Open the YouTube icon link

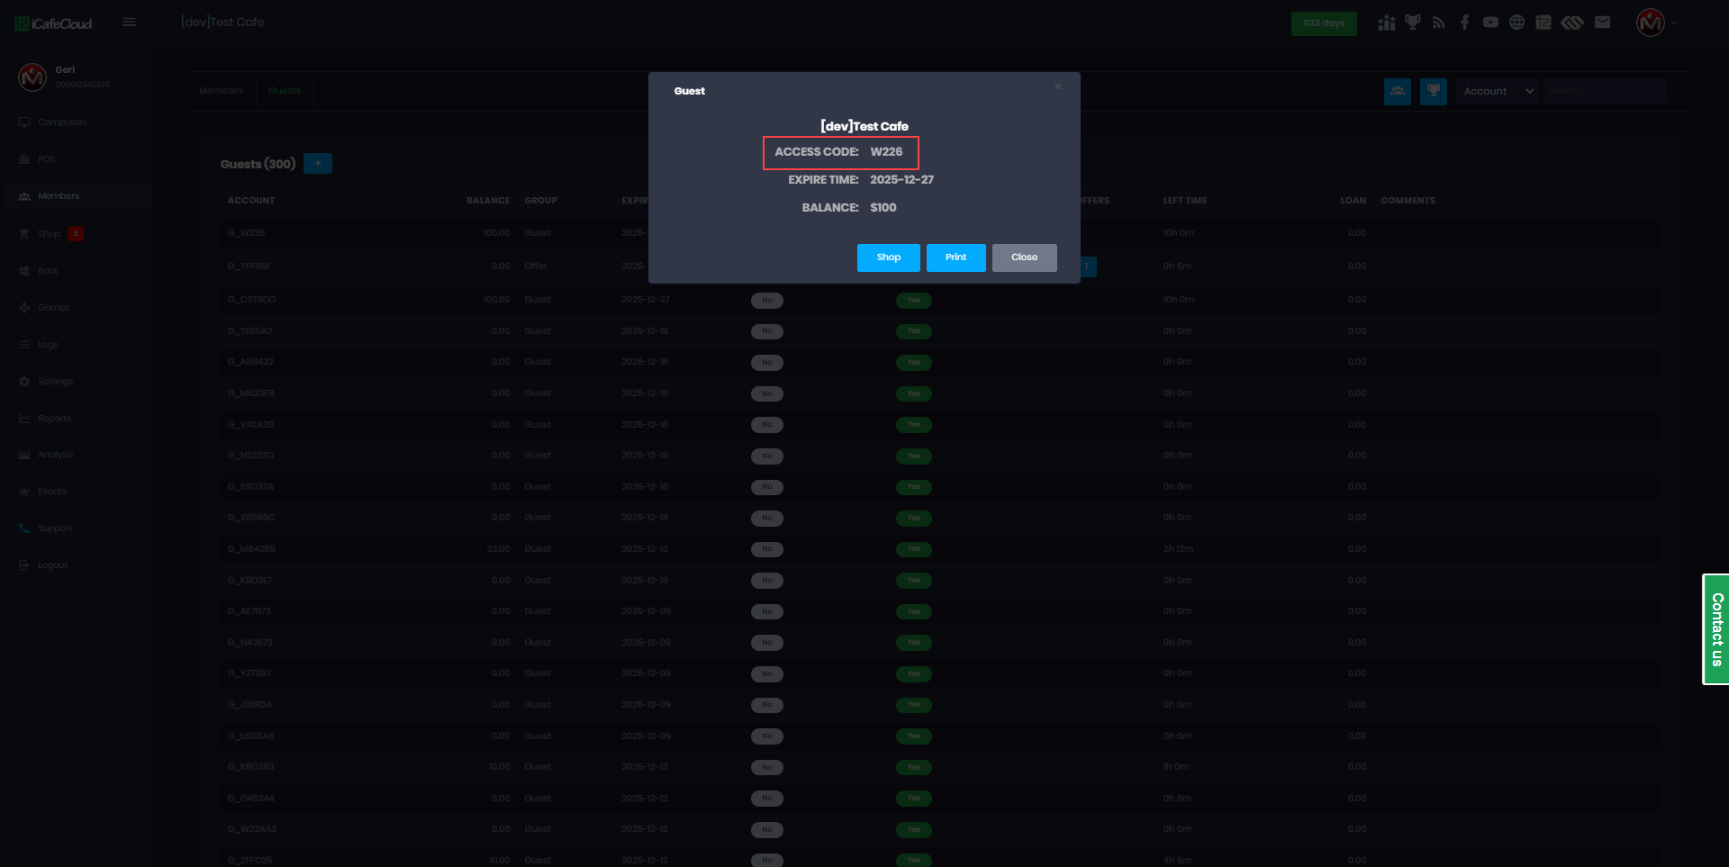[x=1491, y=23]
